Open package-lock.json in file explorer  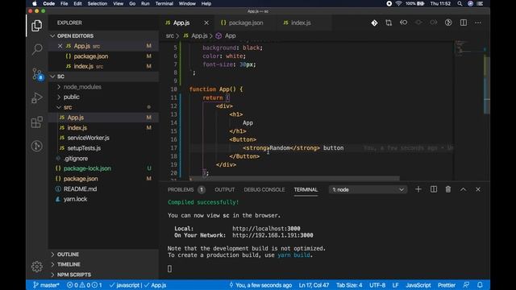(87, 168)
